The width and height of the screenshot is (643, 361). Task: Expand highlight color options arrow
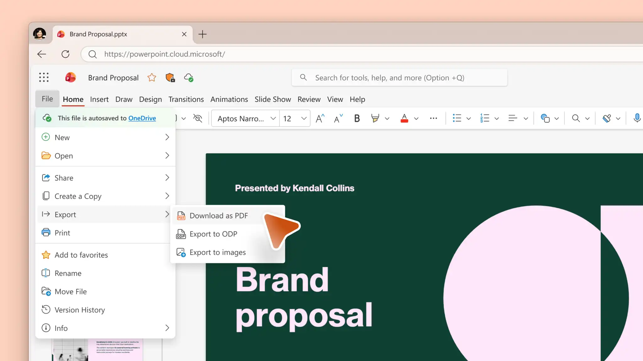[x=387, y=118]
